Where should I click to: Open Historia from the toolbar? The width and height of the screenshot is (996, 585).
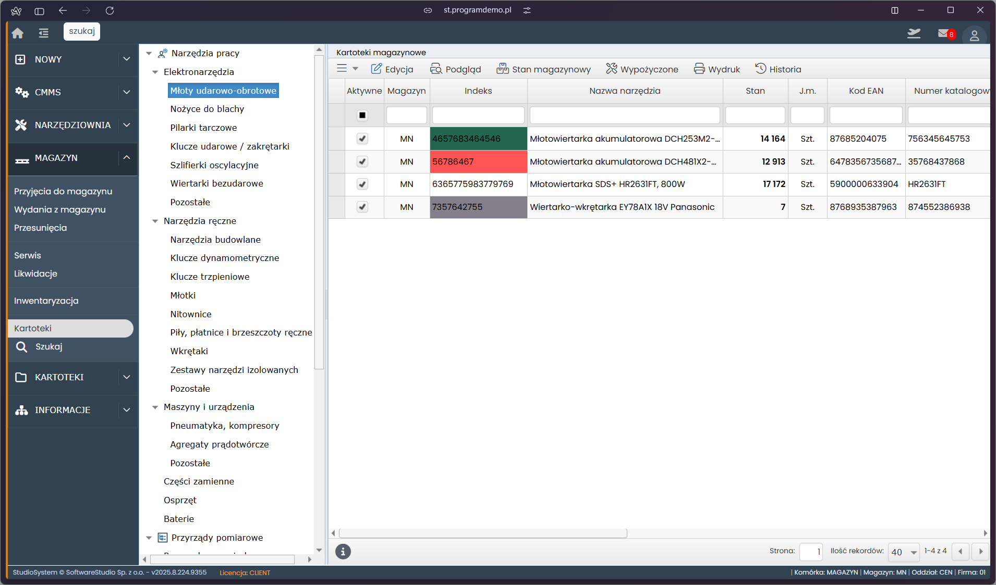click(778, 69)
